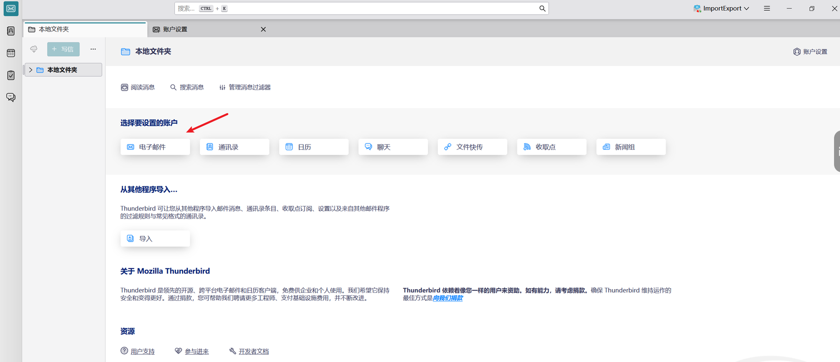Image resolution: width=840 pixels, height=362 pixels.
Task: Set up a 日历 account
Action: click(314, 147)
